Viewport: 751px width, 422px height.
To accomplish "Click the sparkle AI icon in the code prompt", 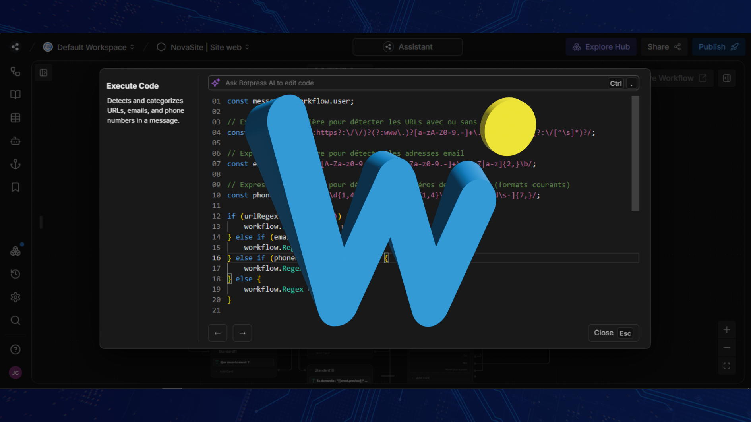I will coord(216,83).
